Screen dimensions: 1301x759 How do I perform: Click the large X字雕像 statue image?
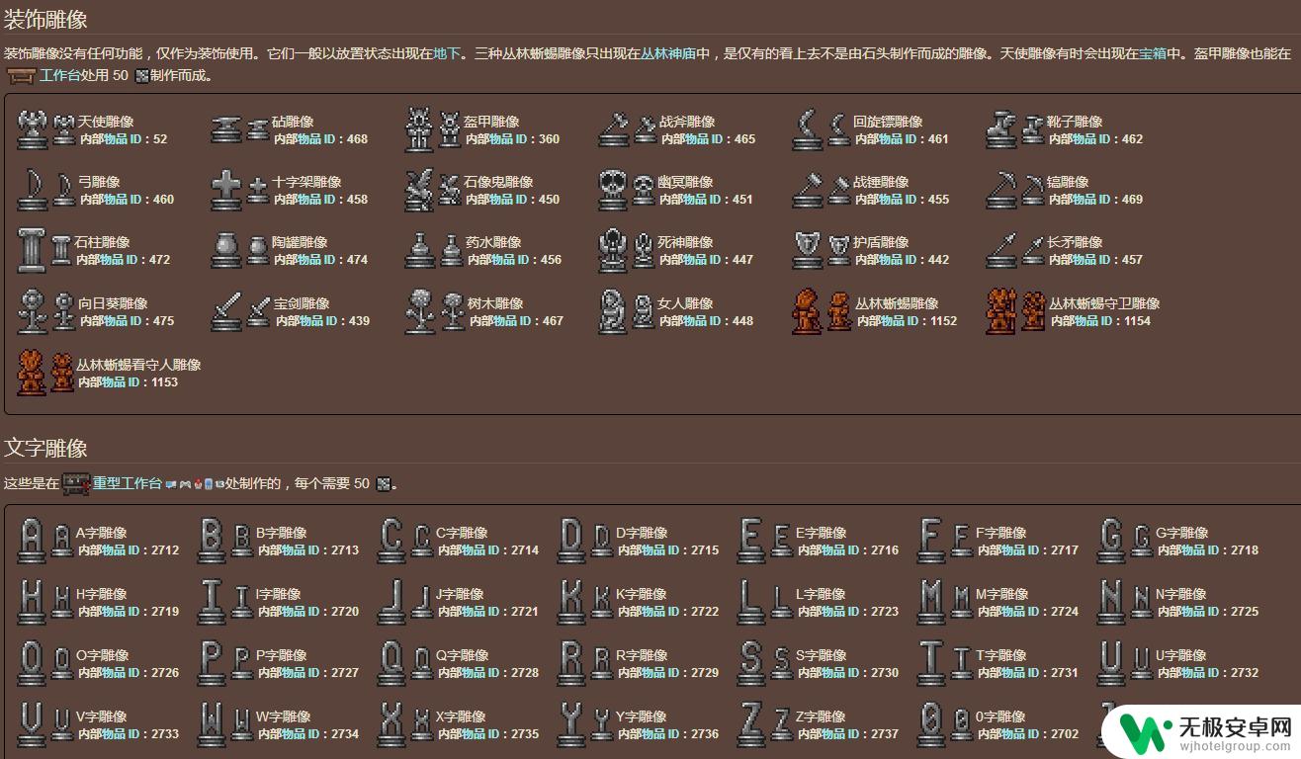pyautogui.click(x=391, y=724)
